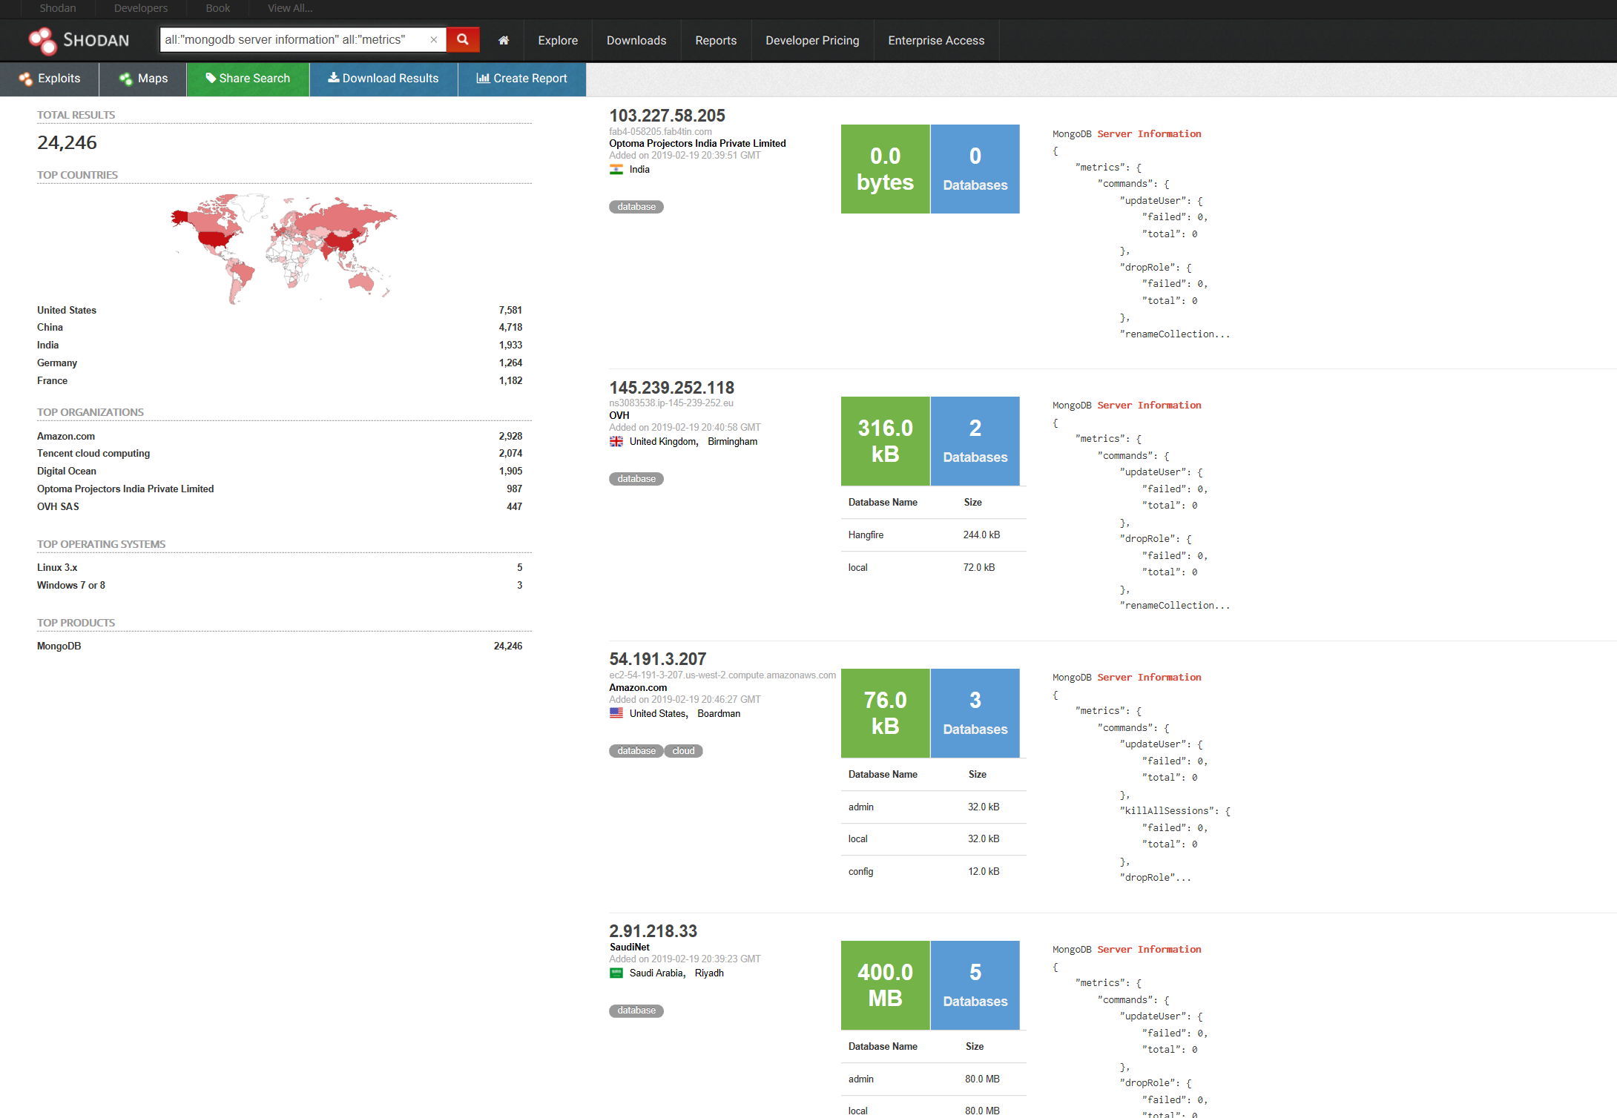The width and height of the screenshot is (1617, 1118).
Task: Click the Reports menu item
Action: tap(715, 41)
